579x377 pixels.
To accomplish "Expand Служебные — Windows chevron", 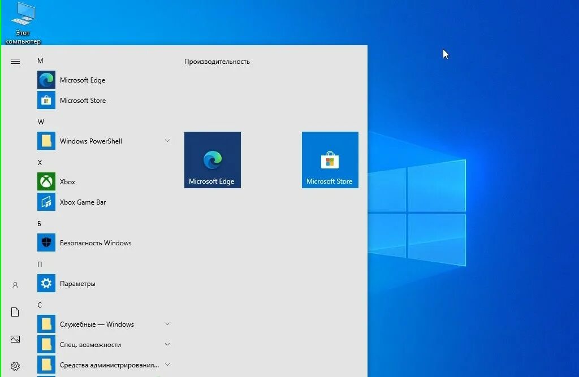I will (167, 324).
